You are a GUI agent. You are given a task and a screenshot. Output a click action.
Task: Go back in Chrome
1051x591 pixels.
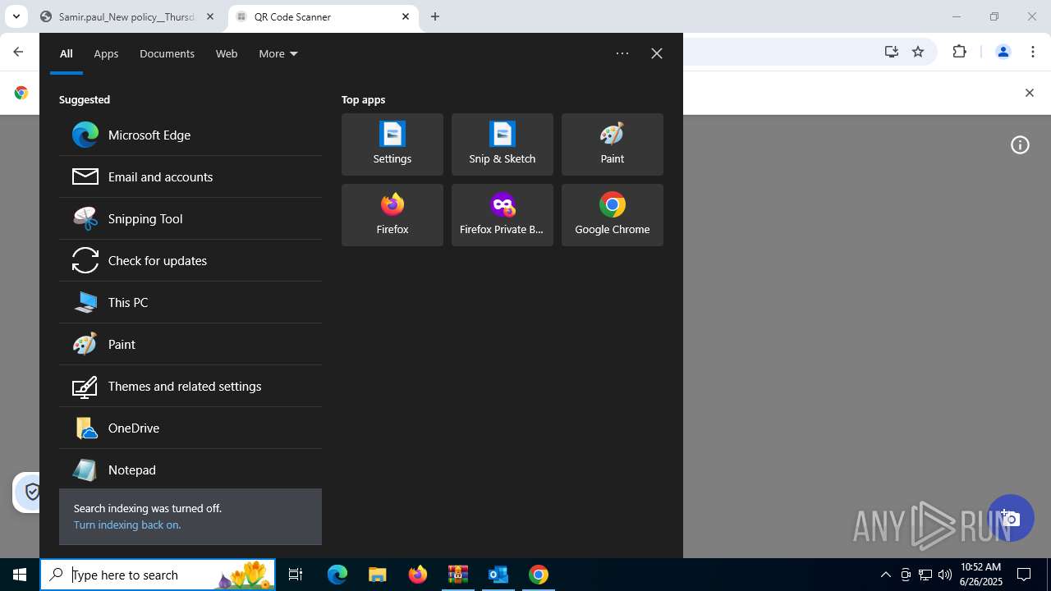18,52
